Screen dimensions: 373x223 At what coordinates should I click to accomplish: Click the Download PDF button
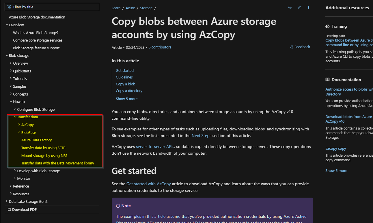click(x=22, y=209)
